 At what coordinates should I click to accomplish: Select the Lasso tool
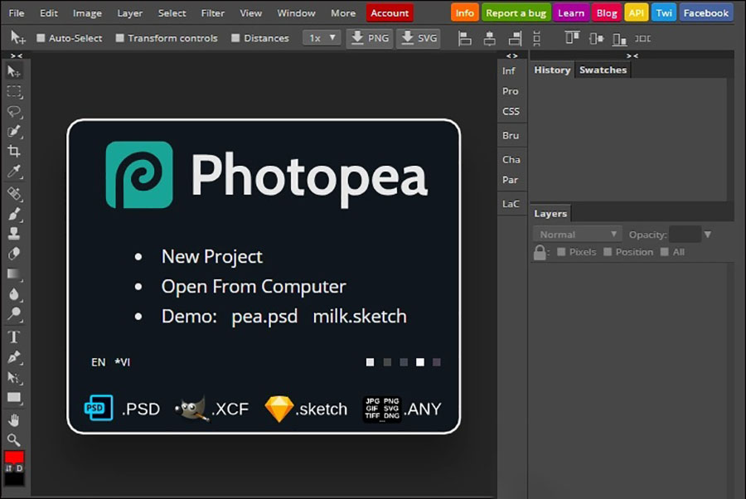(x=14, y=112)
